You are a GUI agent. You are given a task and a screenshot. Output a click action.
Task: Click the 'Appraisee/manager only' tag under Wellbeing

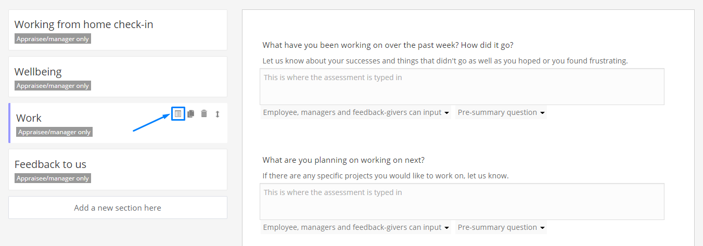point(53,86)
